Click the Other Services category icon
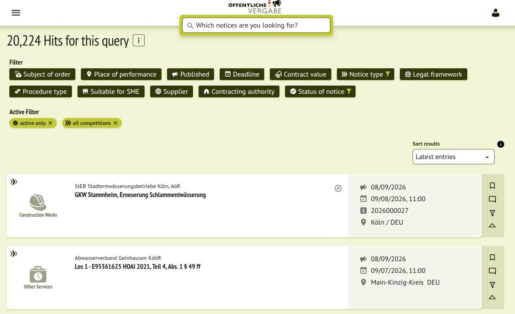The height and width of the screenshot is (314, 515). pyautogui.click(x=38, y=274)
